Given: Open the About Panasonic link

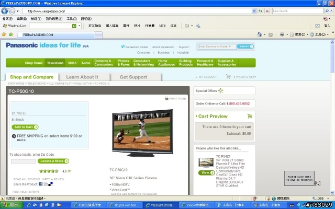Looking at the screenshot, I should click(x=163, y=47).
